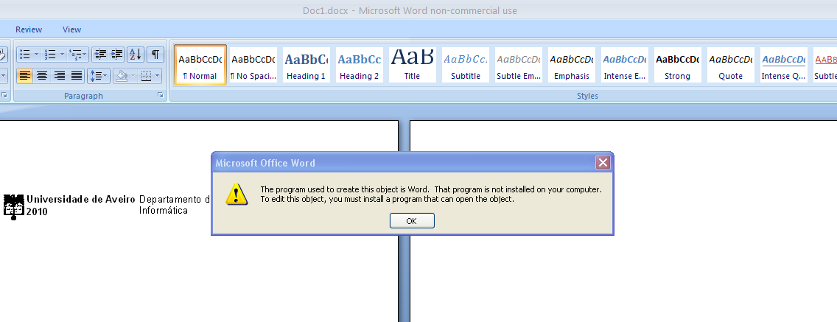
Task: Apply Emphasis style
Action: (572, 65)
